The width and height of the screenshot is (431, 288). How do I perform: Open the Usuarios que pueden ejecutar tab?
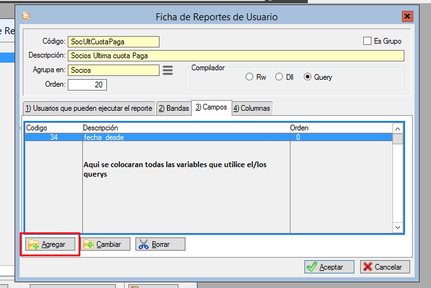[x=88, y=108]
